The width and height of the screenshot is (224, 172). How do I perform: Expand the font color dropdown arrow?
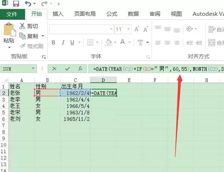[130, 42]
